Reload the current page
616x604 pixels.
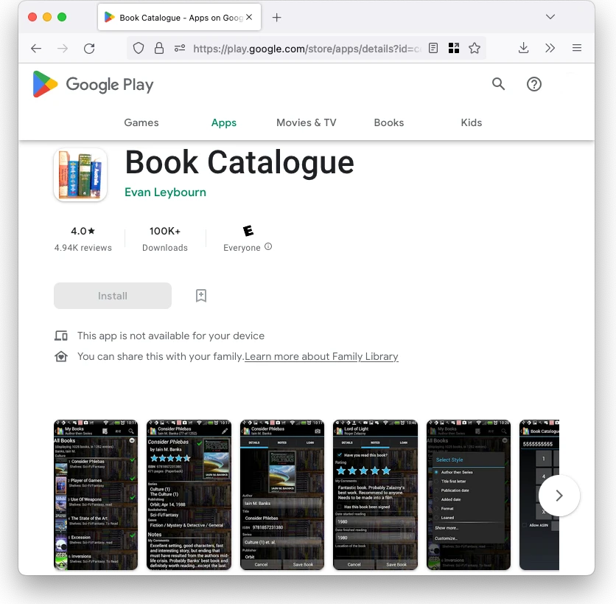tap(89, 49)
